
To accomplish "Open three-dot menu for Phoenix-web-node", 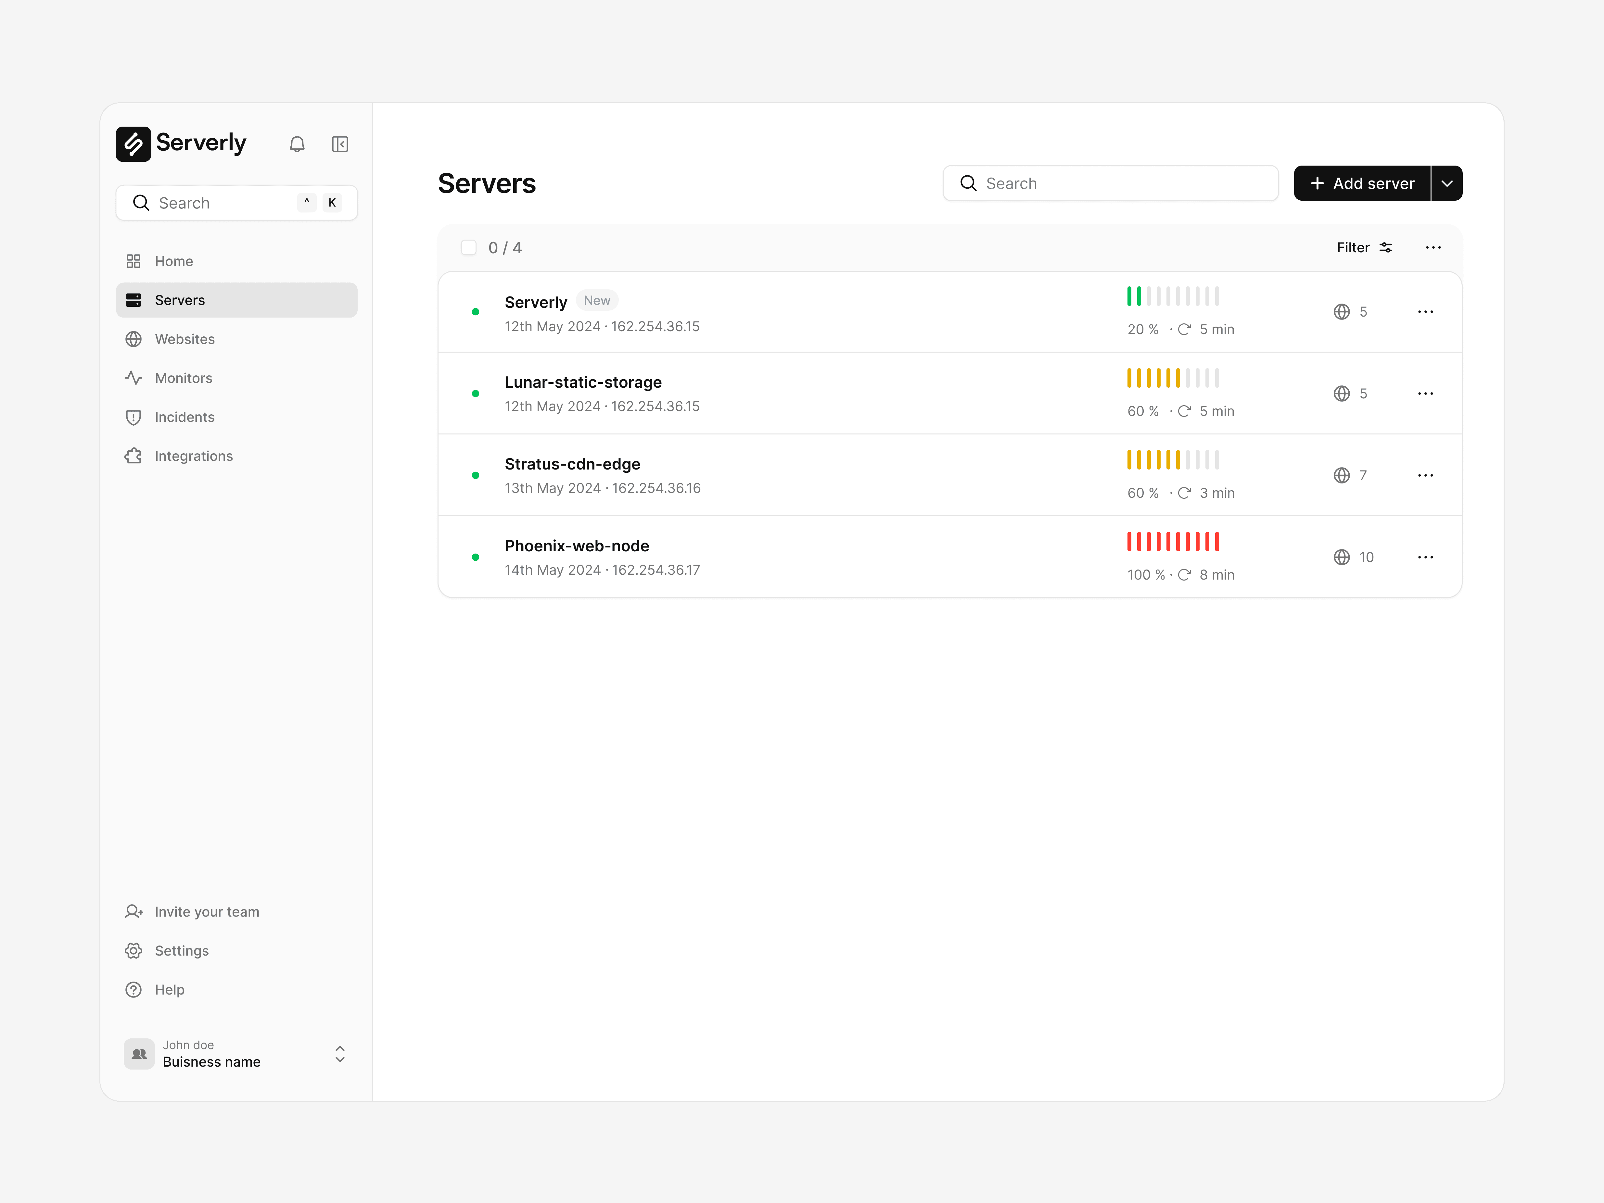I will click(x=1425, y=557).
